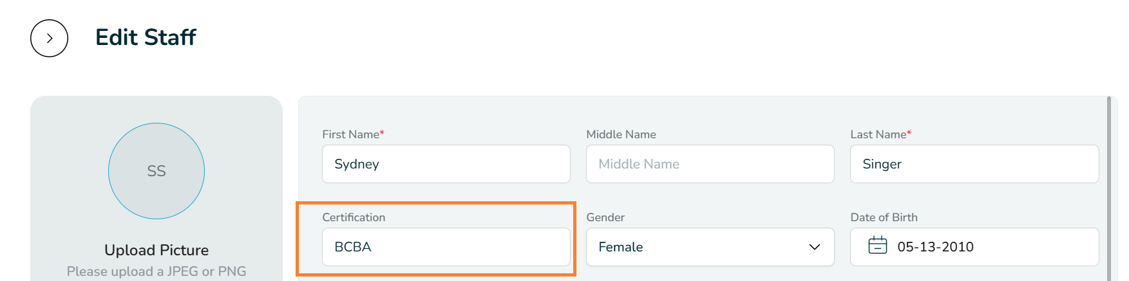The width and height of the screenshot is (1129, 281).
Task: Click the date value 05-13-2010
Action: (935, 247)
